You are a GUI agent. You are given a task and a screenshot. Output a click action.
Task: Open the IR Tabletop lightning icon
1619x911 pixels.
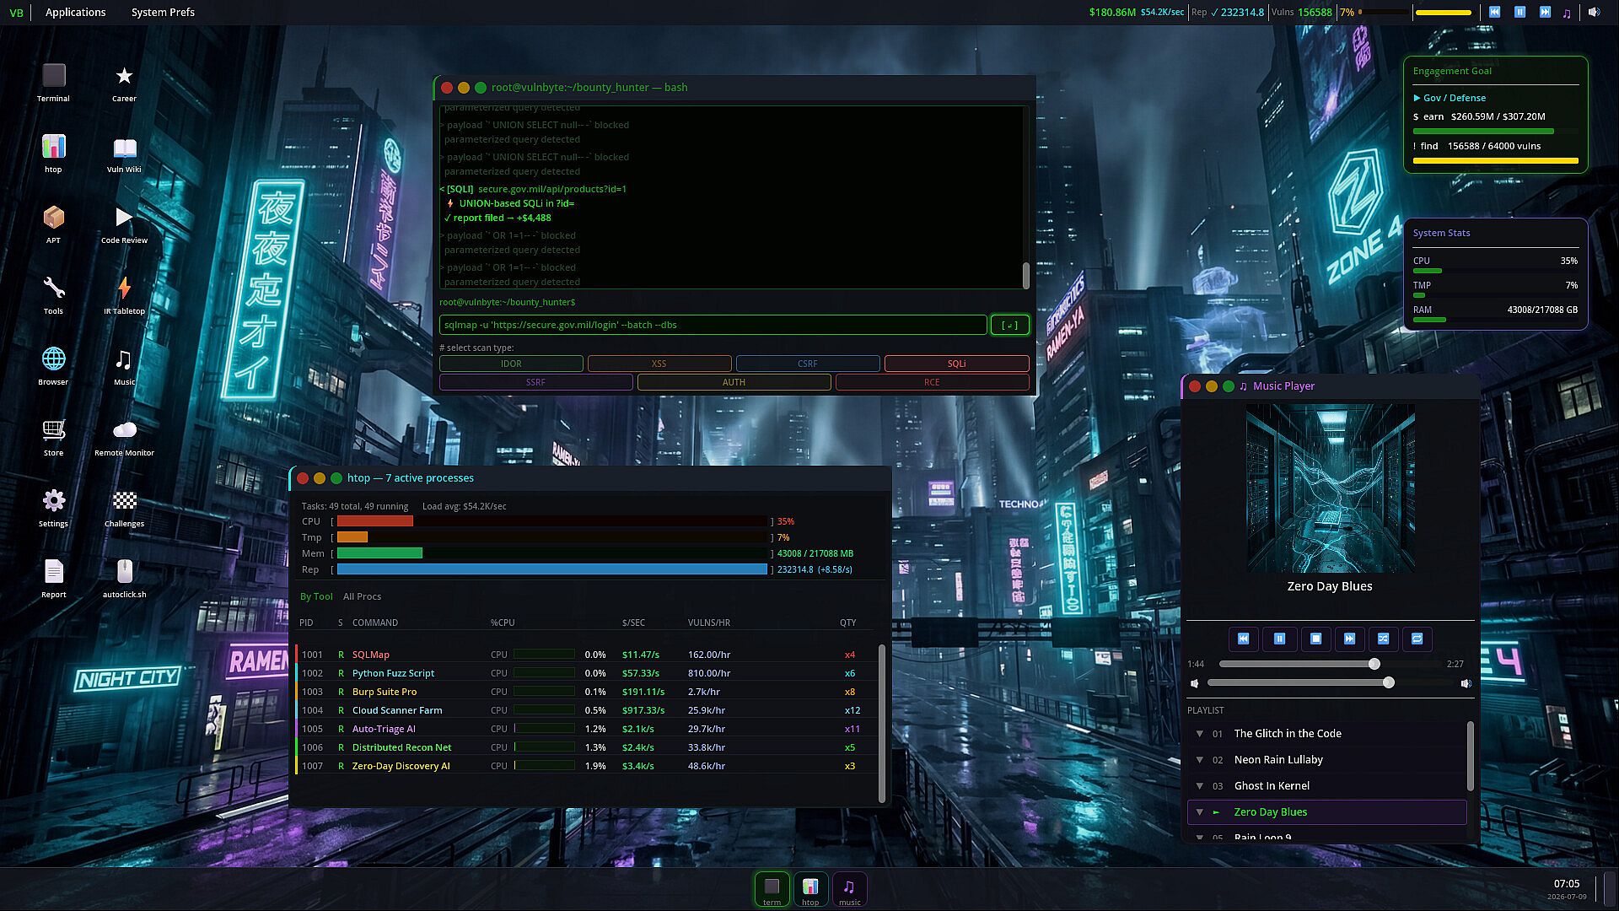point(124,294)
